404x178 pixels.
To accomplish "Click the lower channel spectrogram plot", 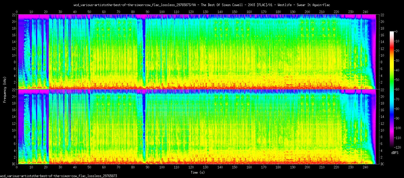I will tap(196, 127).
